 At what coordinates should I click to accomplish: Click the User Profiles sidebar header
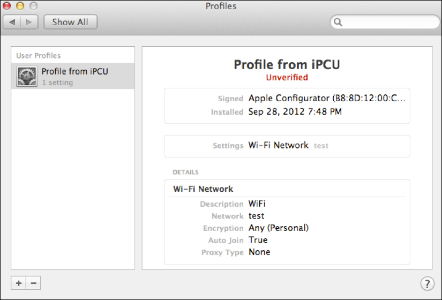(x=39, y=56)
